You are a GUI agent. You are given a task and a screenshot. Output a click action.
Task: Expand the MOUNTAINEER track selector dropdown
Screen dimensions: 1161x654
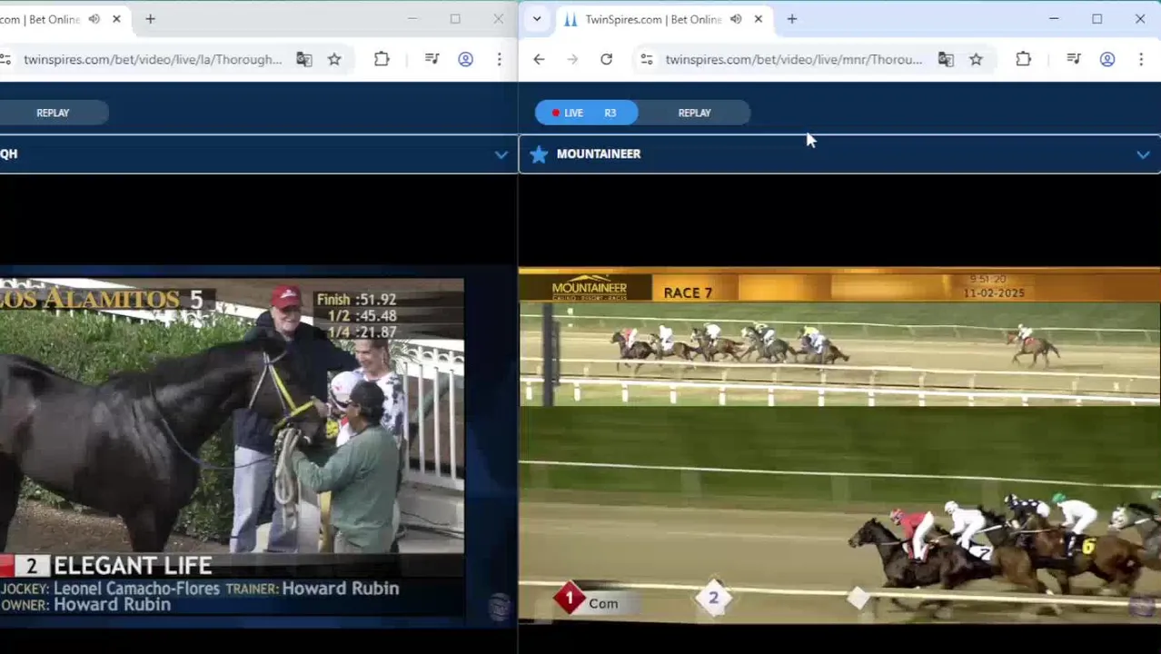coord(839,154)
